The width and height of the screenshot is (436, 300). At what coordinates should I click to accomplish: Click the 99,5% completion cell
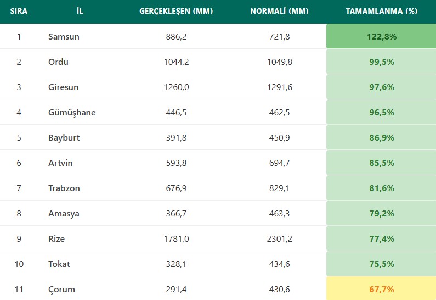[381, 62]
